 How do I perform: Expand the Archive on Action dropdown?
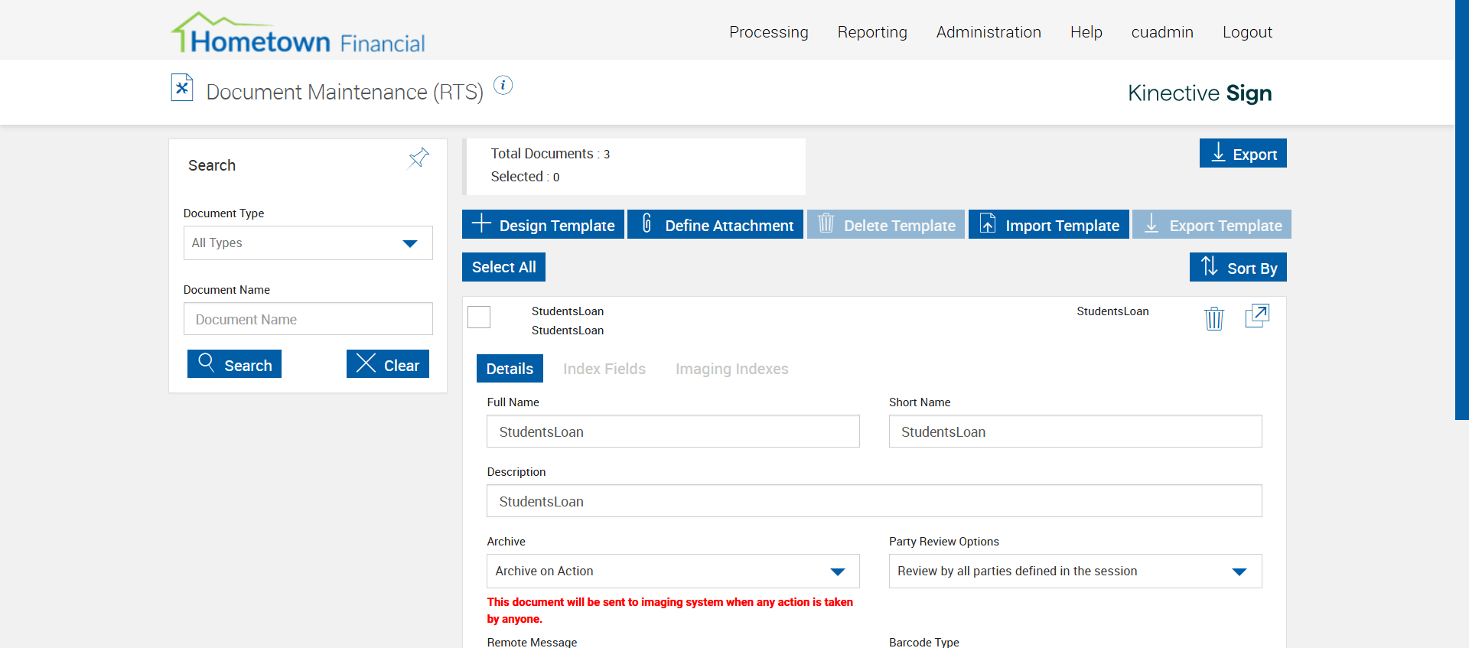click(673, 571)
